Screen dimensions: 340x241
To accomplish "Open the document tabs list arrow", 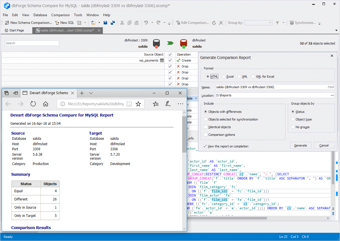I will point(336,30).
